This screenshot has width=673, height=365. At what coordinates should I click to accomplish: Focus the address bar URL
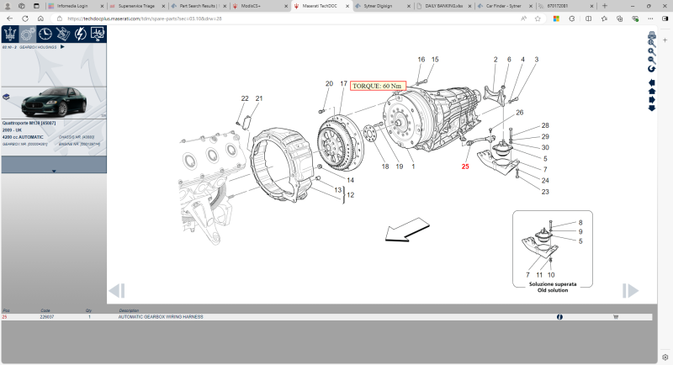click(x=144, y=19)
